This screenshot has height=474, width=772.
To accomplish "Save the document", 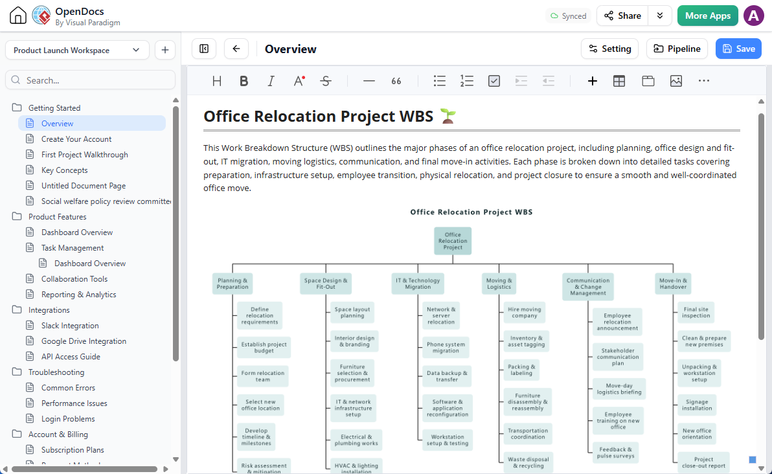I will pyautogui.click(x=738, y=49).
